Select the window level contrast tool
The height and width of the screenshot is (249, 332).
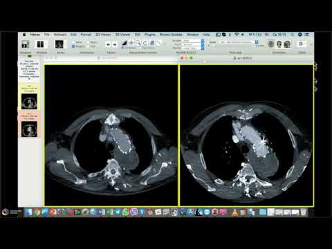click(x=124, y=43)
